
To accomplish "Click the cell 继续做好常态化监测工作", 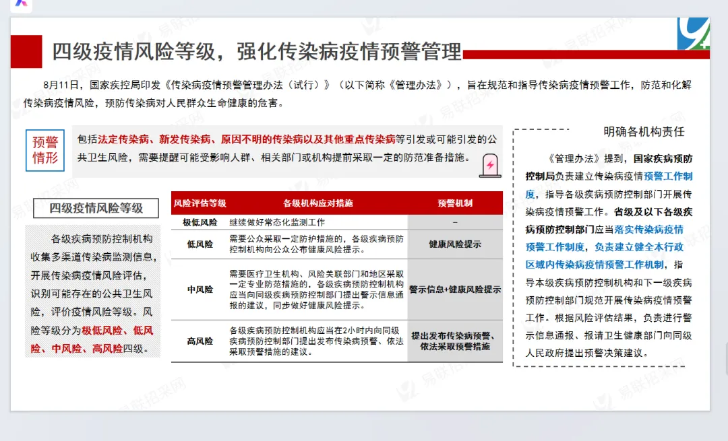I will point(277,222).
